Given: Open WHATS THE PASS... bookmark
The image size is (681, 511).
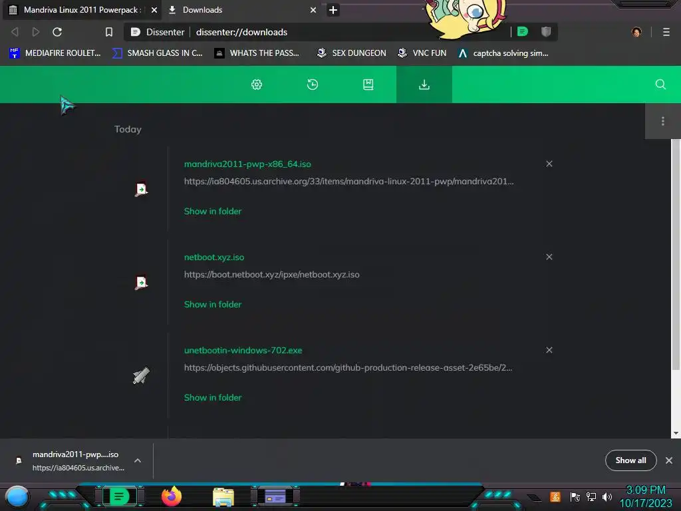Looking at the screenshot, I should 257,53.
